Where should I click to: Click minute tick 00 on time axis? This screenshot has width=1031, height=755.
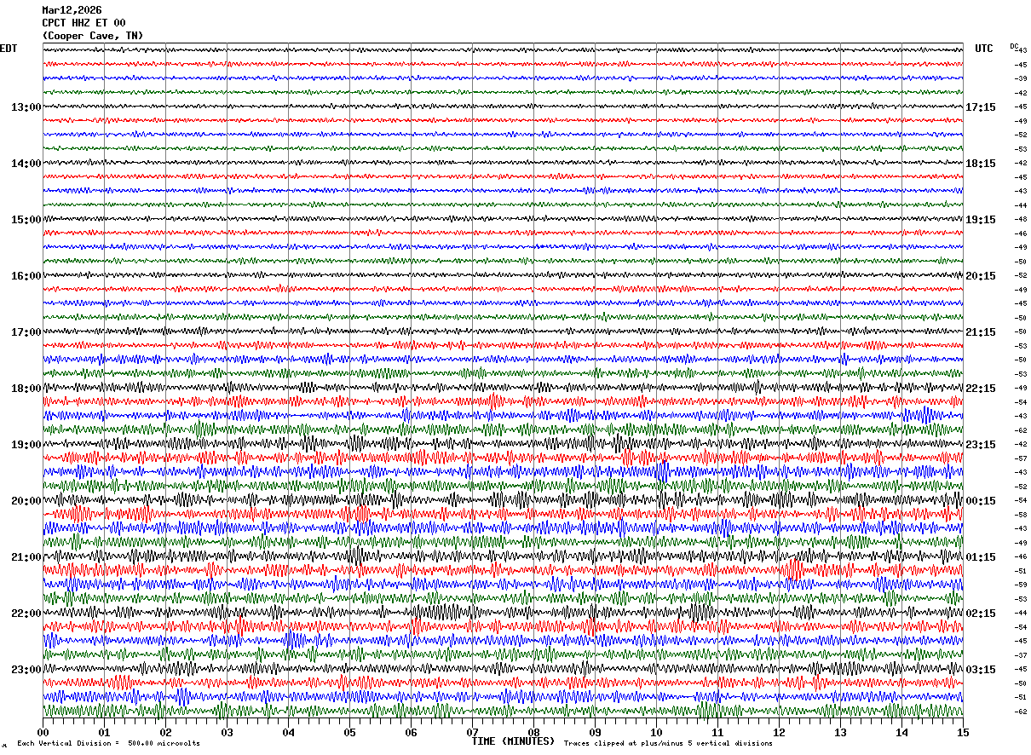[x=43, y=732]
